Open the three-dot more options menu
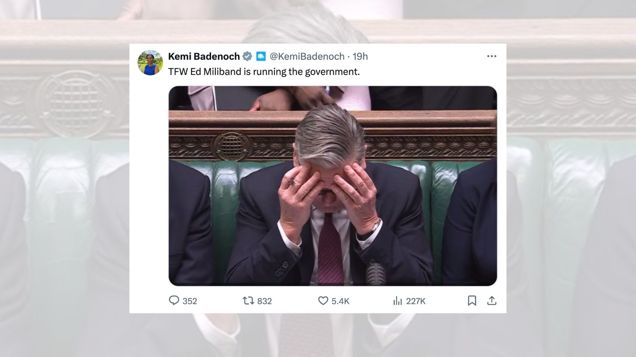Viewport: 636px width, 357px height. [492, 56]
